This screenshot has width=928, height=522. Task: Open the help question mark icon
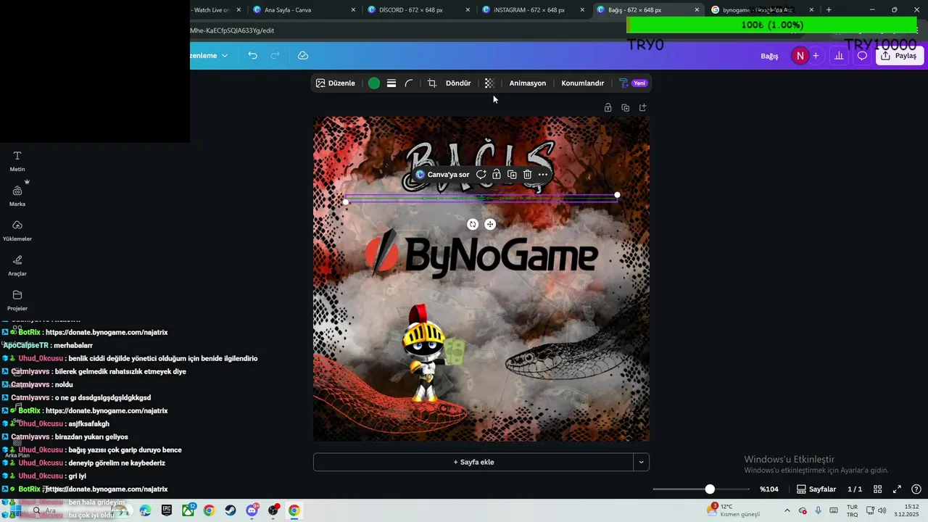pos(916,489)
